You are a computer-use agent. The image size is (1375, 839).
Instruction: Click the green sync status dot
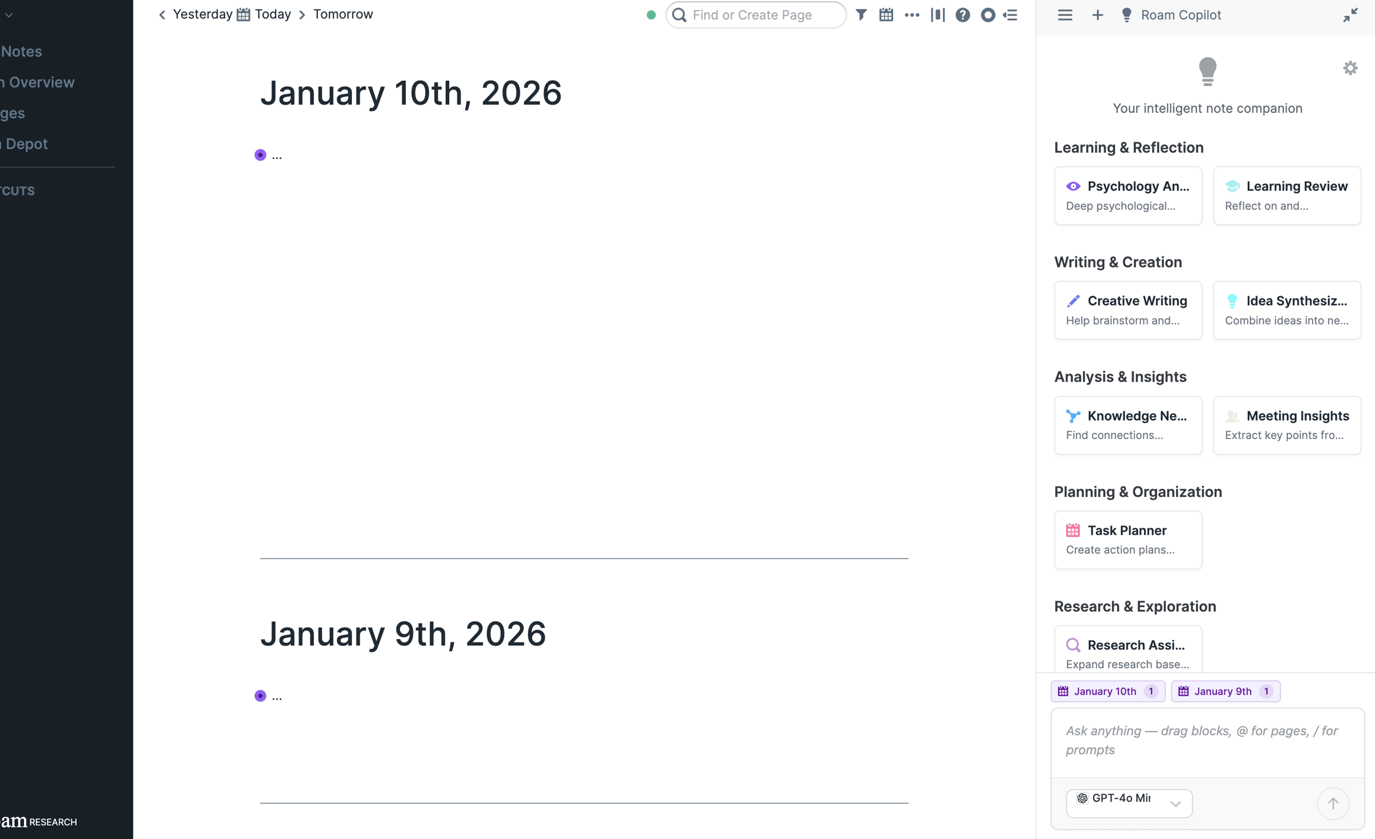point(651,15)
